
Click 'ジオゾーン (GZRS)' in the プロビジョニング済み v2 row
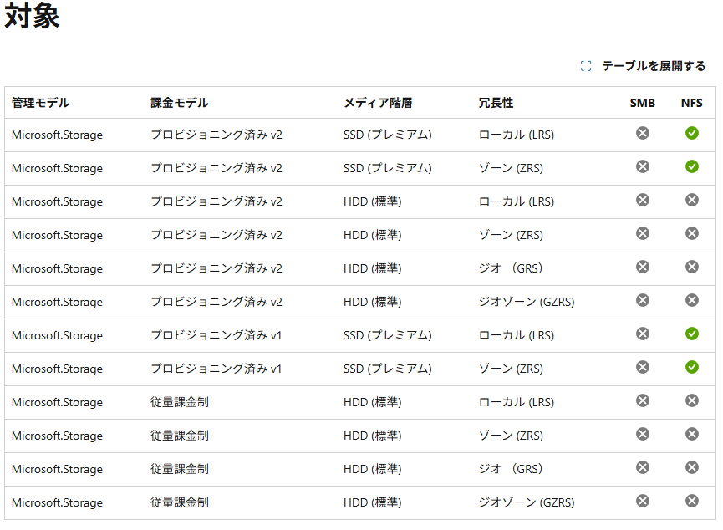click(527, 302)
